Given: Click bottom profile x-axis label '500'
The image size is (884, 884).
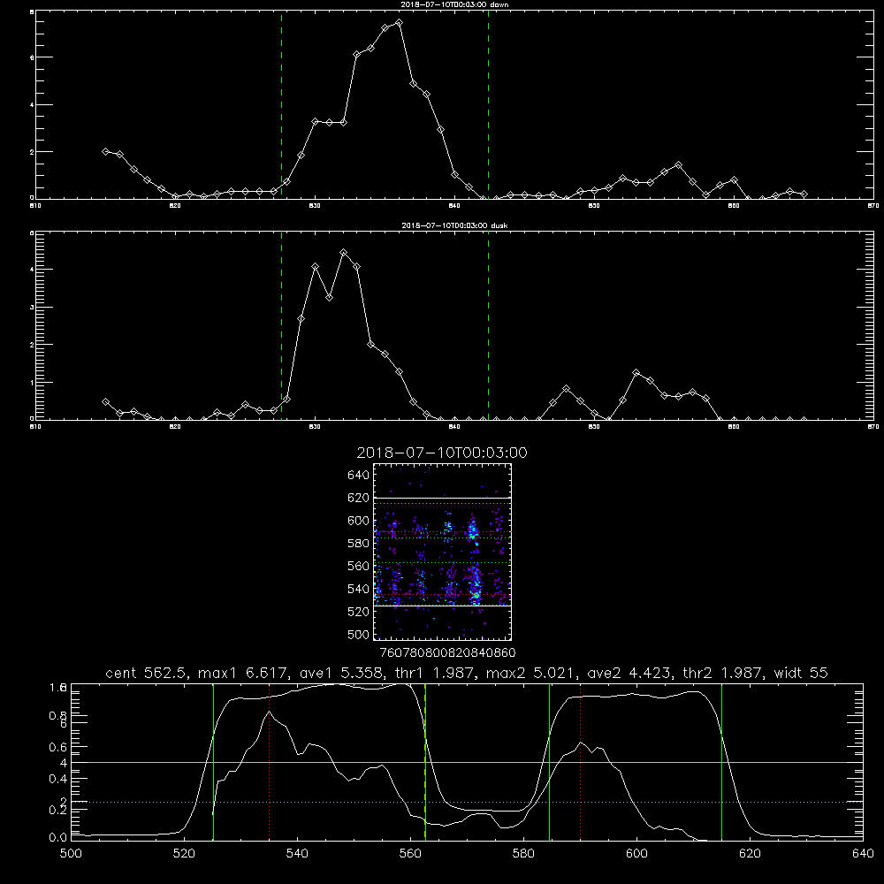Looking at the screenshot, I should coord(71,854).
